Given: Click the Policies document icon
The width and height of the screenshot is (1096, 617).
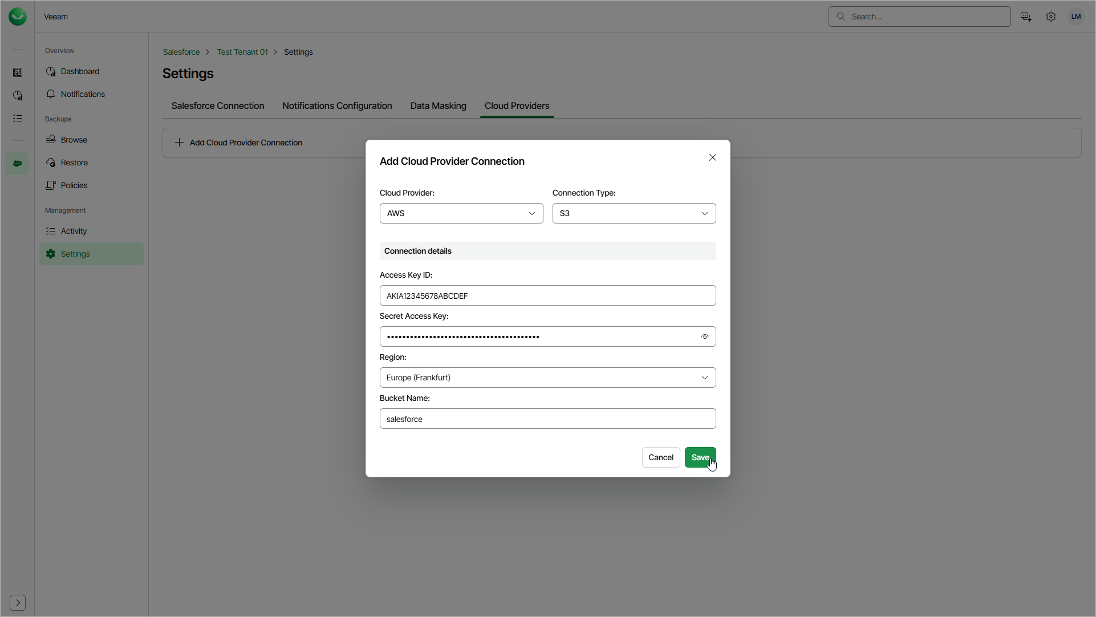Looking at the screenshot, I should point(51,185).
